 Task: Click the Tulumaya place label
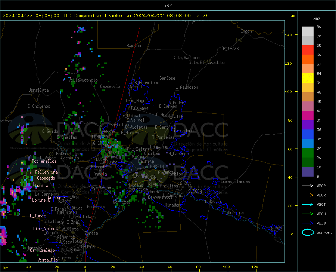click(140, 108)
